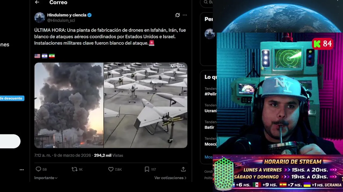The height and width of the screenshot is (192, 343).
Task: Click the verified blue badge
Action: [90, 15]
